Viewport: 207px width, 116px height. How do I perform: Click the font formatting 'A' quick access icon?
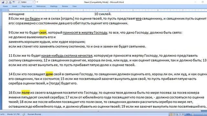click(10, 2)
